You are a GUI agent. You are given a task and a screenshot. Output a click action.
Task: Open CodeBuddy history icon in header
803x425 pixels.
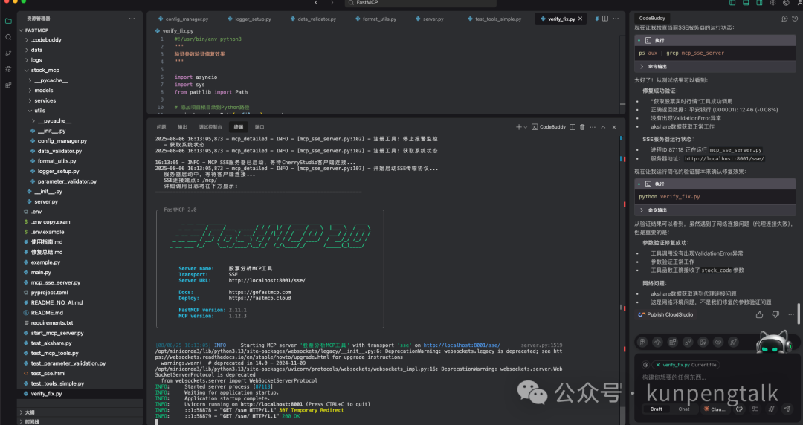coord(795,19)
